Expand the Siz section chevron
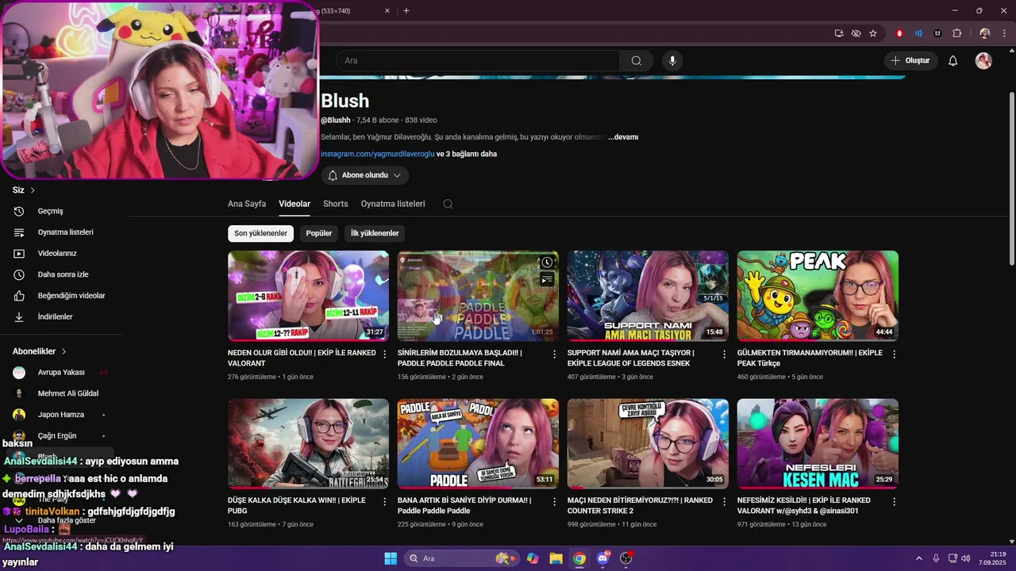The height and width of the screenshot is (571, 1016). coord(33,190)
